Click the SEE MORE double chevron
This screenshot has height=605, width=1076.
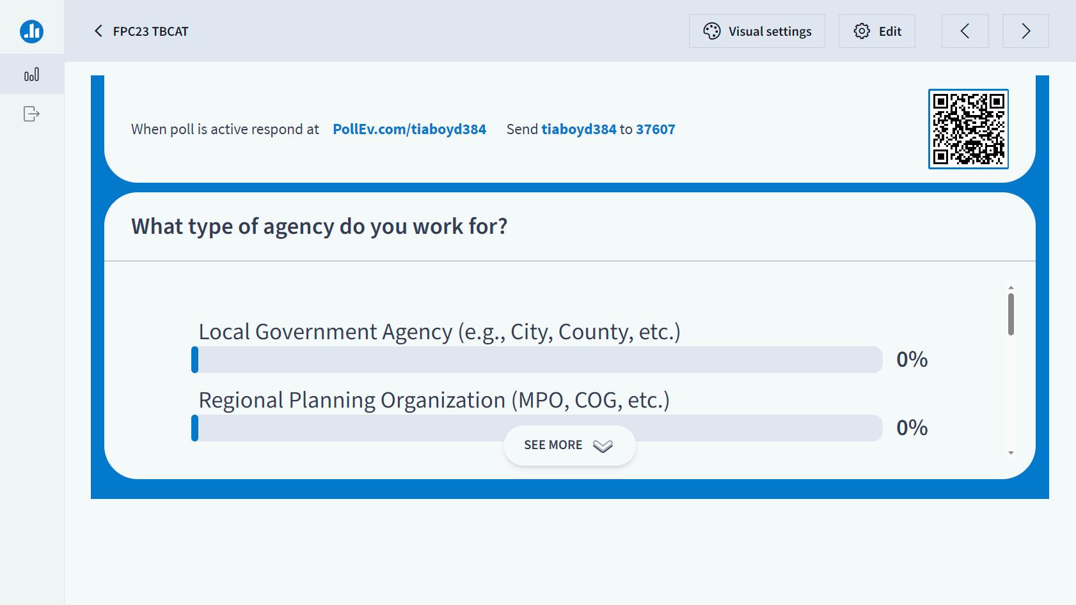(x=603, y=446)
